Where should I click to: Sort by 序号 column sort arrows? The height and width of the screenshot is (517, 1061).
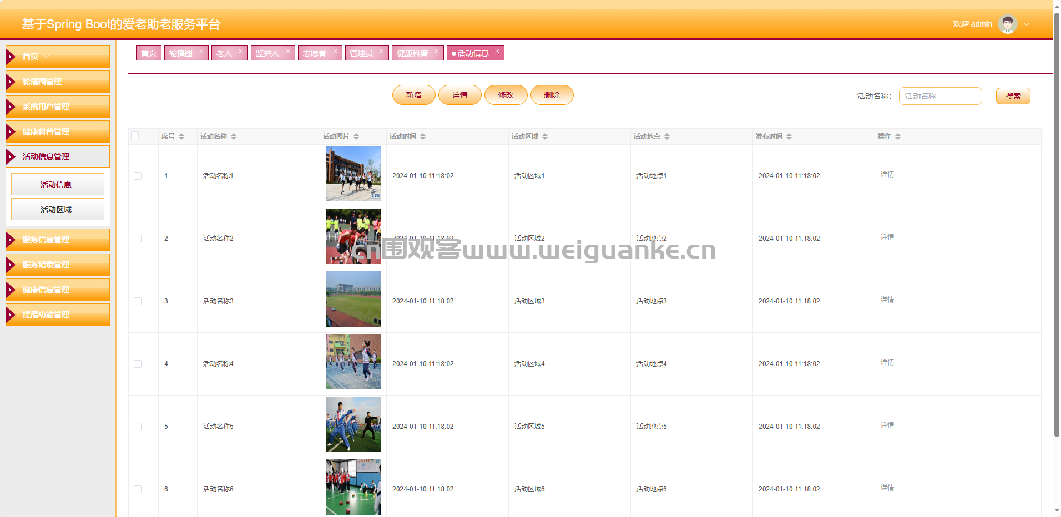click(x=181, y=136)
